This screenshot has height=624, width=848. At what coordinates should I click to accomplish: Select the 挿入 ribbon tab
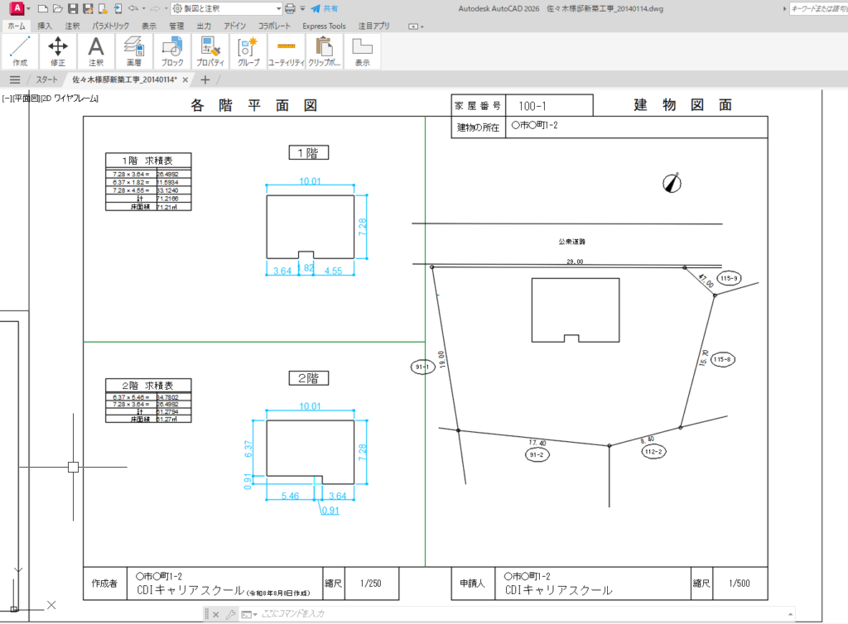pyautogui.click(x=45, y=26)
